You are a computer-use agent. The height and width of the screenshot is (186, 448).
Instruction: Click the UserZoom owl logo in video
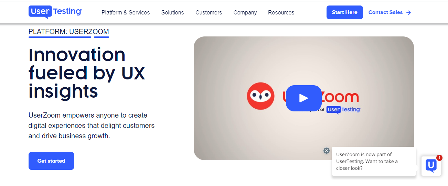tap(260, 96)
